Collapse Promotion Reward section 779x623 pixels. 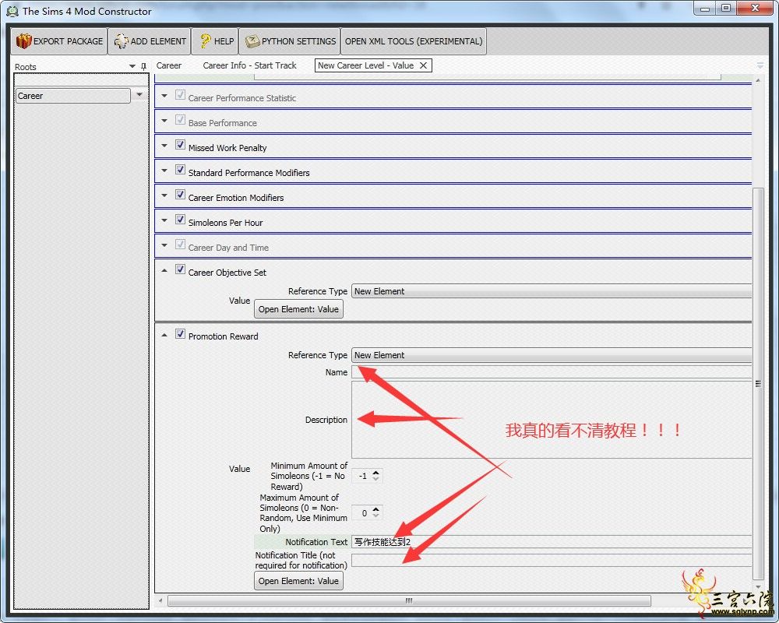(164, 335)
